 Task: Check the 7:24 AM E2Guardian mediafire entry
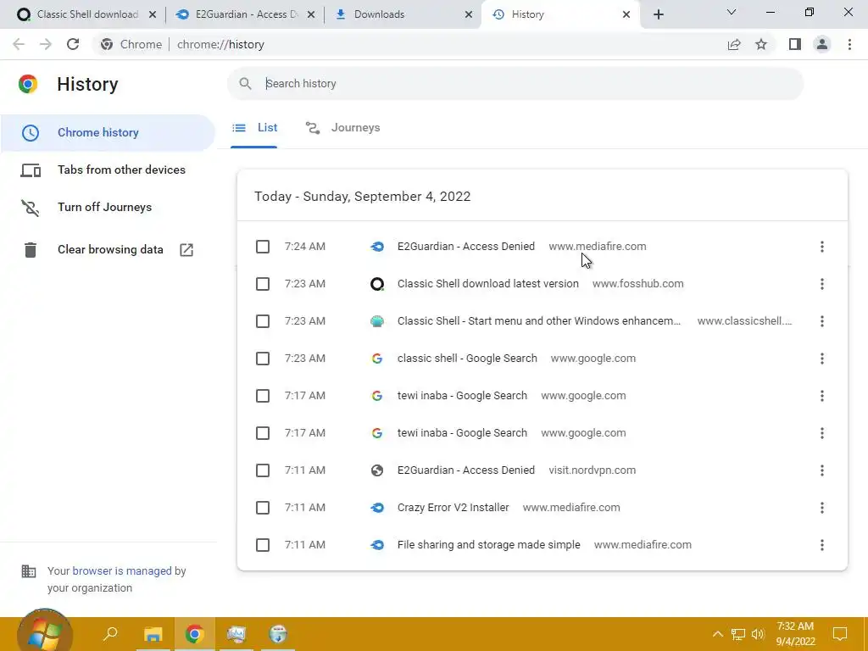263,247
